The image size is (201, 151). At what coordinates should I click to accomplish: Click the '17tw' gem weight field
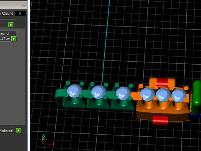click(x=5, y=39)
